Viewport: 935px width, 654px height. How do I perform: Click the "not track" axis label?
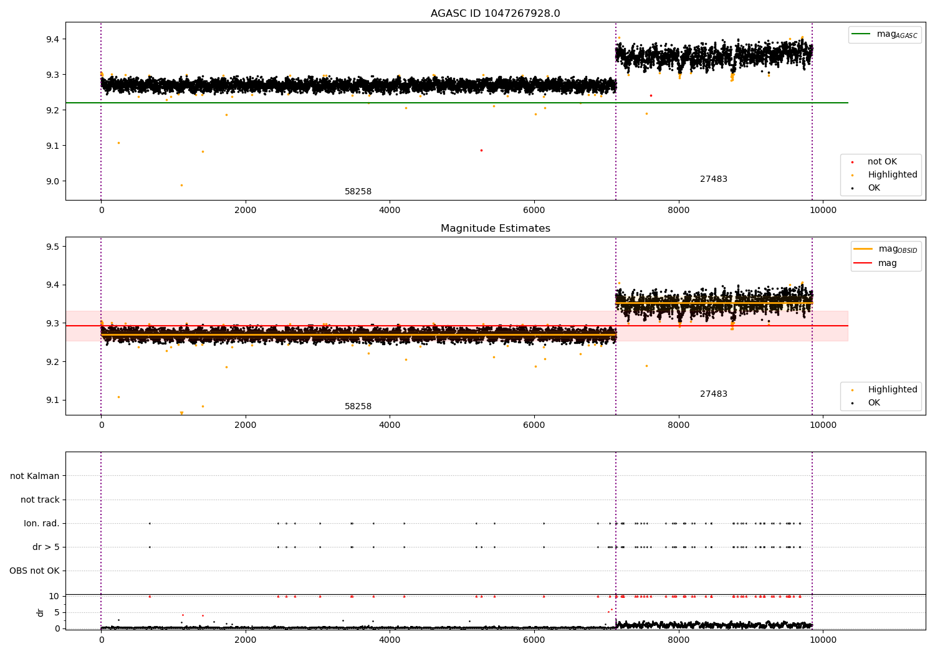(x=40, y=500)
